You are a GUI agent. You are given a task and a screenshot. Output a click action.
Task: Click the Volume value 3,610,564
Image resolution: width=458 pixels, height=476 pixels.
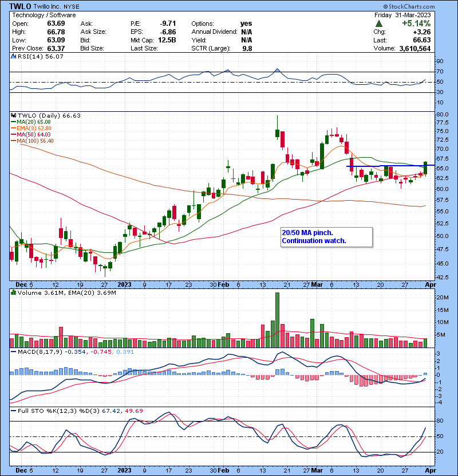pos(415,48)
